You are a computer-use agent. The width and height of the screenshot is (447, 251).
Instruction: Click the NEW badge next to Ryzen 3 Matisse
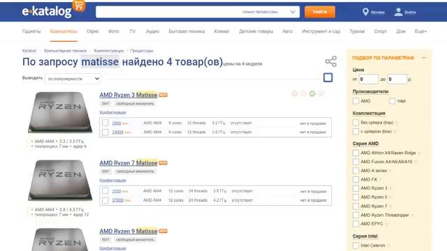pos(163,95)
